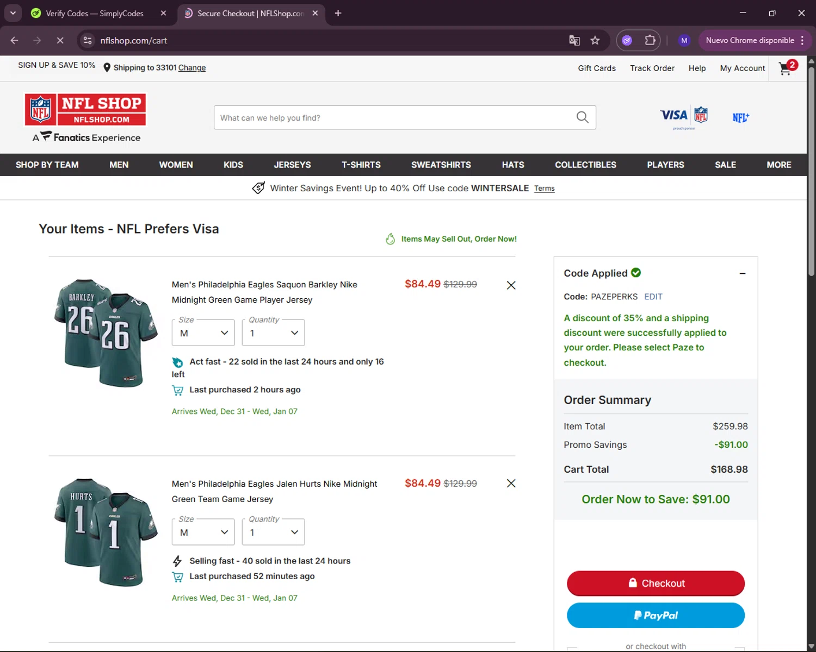
Task: Open WOMEN navigation menu
Action: (x=176, y=165)
